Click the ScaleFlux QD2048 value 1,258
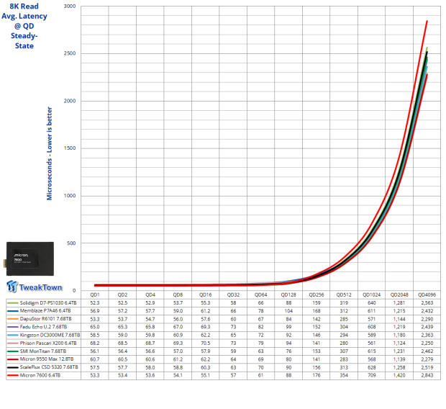Viewport: 446px width, 409px height. [x=399, y=367]
